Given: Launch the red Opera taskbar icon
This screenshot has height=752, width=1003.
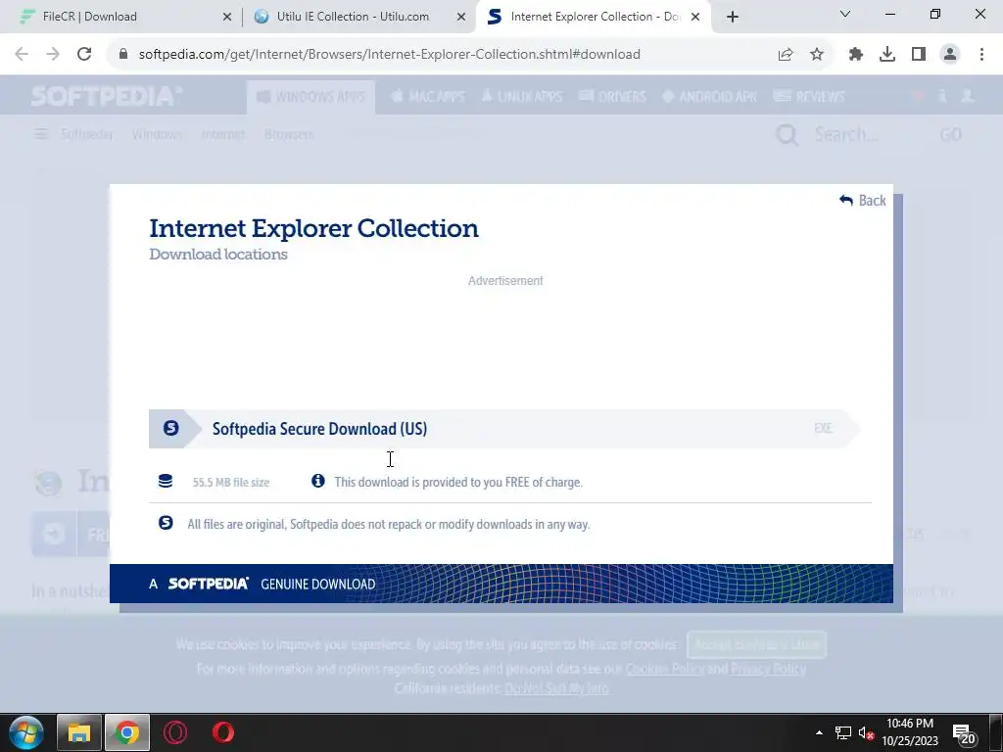Looking at the screenshot, I should pyautogui.click(x=223, y=732).
